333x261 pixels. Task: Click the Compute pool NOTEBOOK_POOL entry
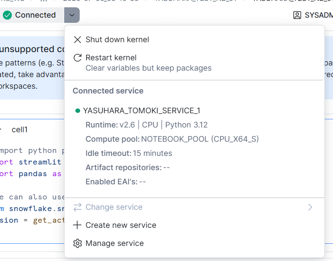pyautogui.click(x=172, y=139)
